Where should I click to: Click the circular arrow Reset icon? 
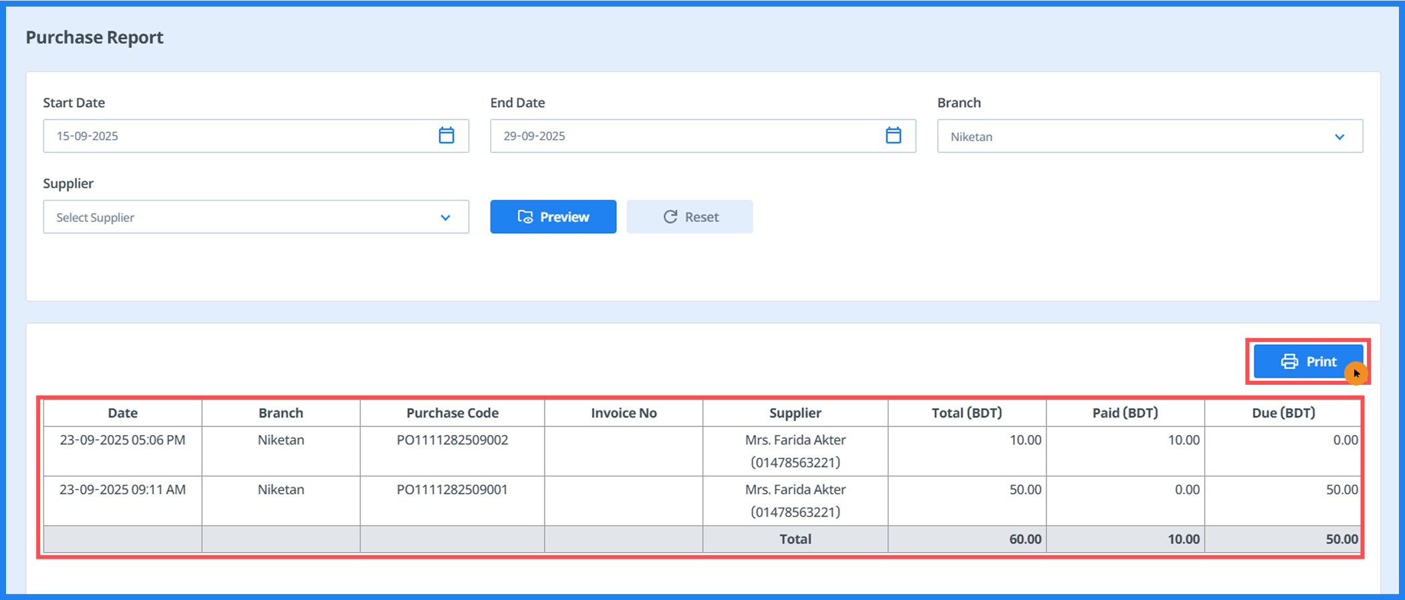pos(670,217)
